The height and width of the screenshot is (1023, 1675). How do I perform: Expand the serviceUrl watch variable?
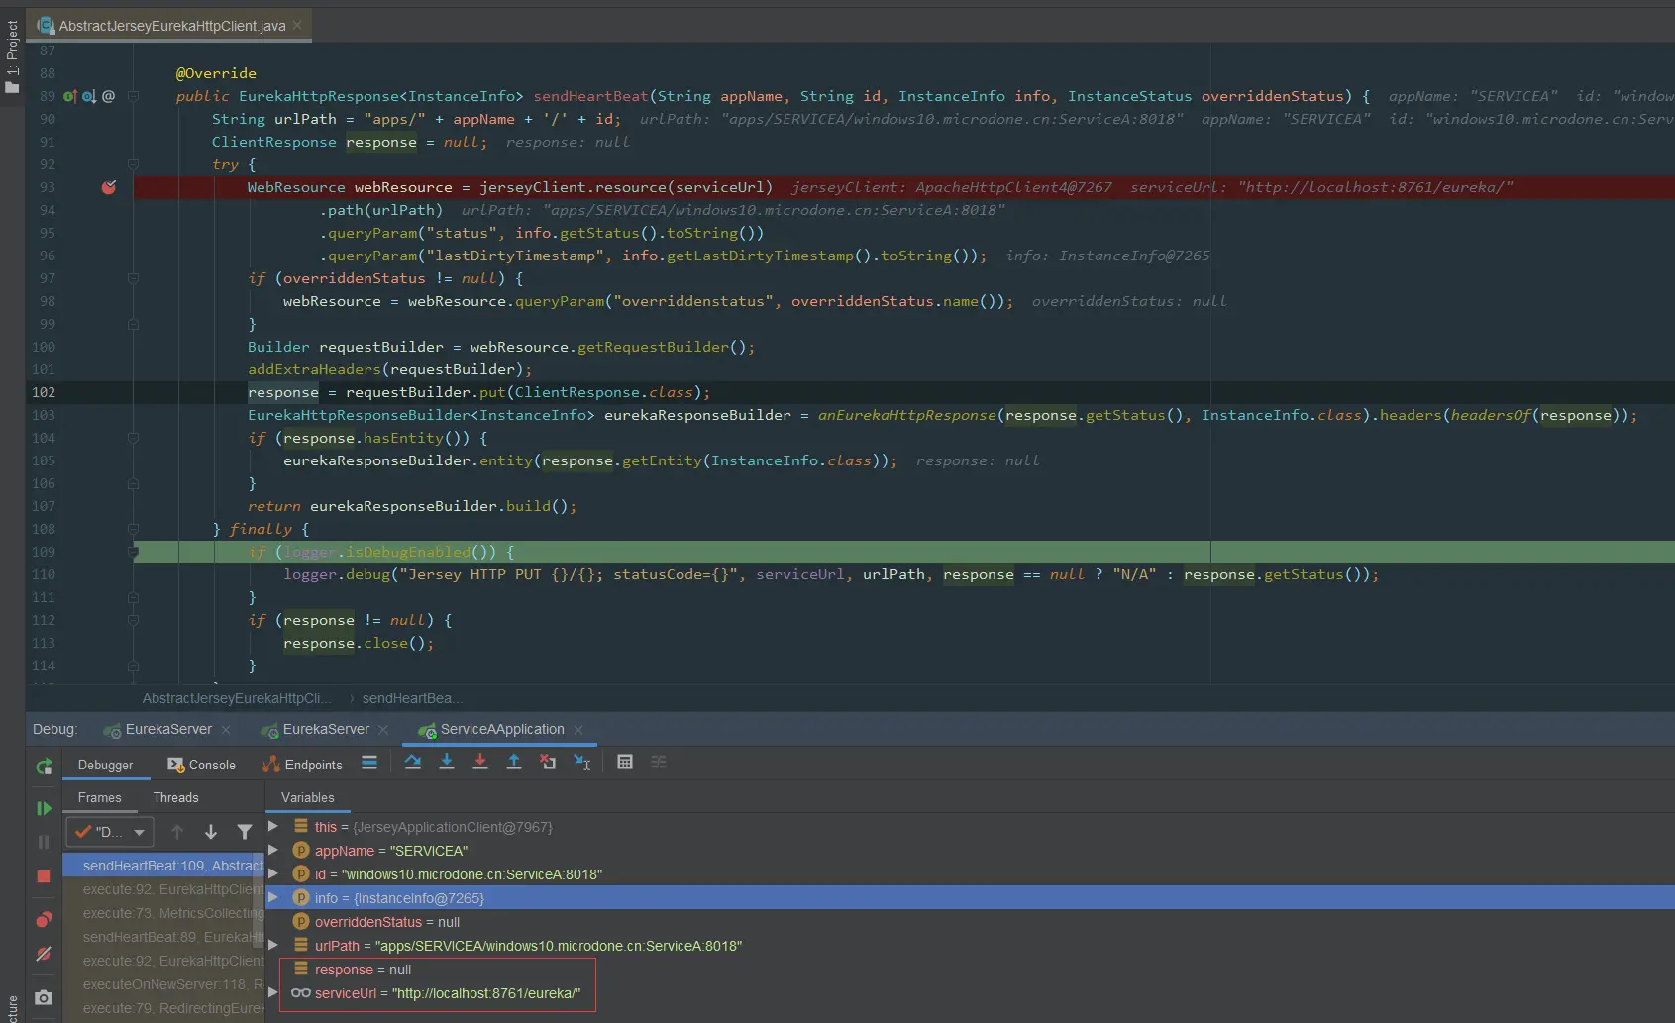tap(273, 993)
